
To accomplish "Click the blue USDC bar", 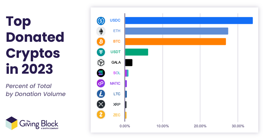I will 189,21.
